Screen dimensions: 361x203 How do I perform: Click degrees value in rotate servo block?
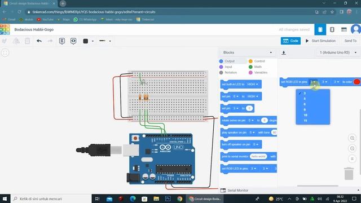point(265,120)
